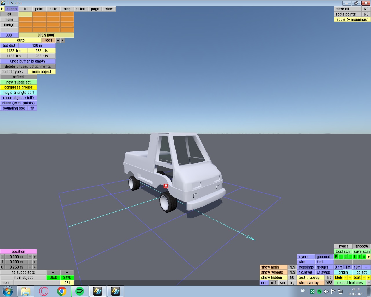
Task: Toggle the 'test l.r.swap' NO setting
Action: point(329,278)
